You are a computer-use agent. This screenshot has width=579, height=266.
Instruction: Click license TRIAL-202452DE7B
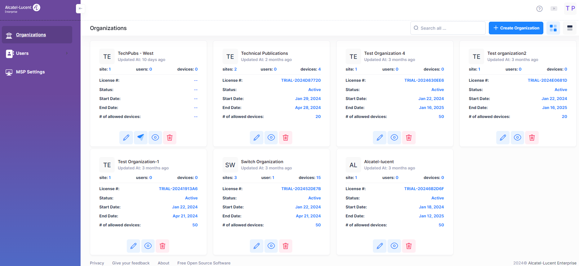coord(301,189)
